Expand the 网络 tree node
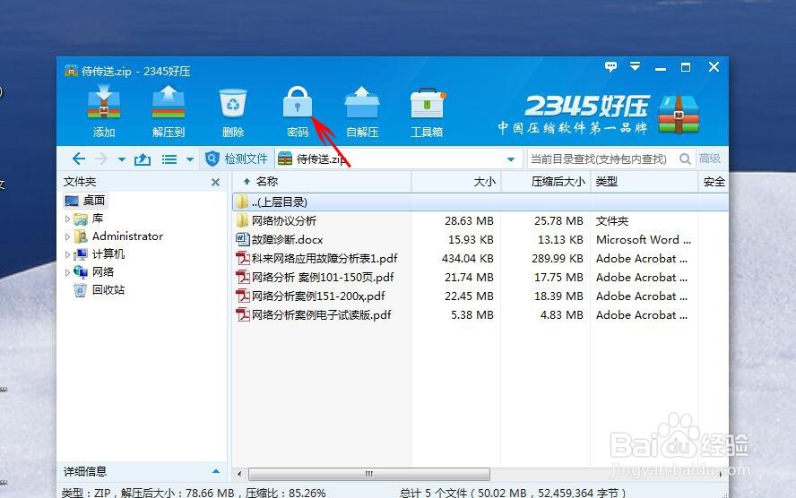 [x=67, y=272]
